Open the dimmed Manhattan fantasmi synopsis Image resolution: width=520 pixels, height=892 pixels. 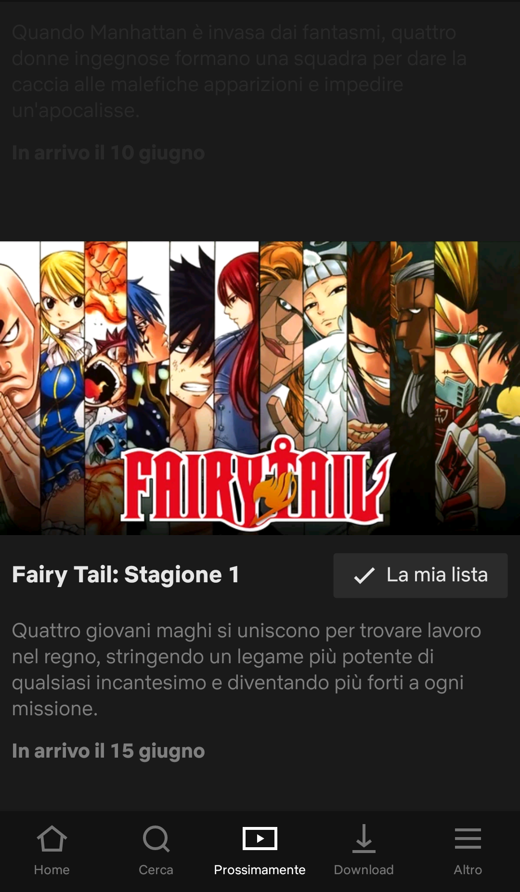239,71
